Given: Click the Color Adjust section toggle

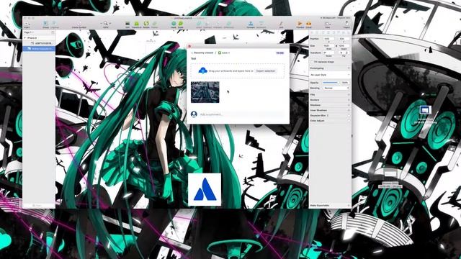Looking at the screenshot, I should click(x=349, y=121).
